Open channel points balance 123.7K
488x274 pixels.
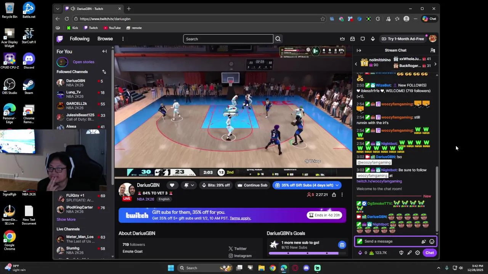coord(378,253)
